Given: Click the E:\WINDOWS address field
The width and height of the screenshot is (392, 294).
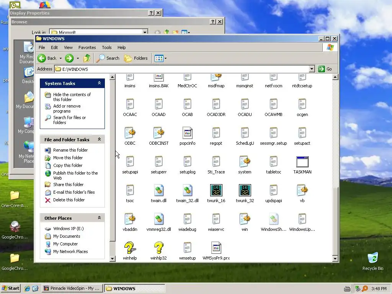Looking at the screenshot, I should (x=182, y=69).
